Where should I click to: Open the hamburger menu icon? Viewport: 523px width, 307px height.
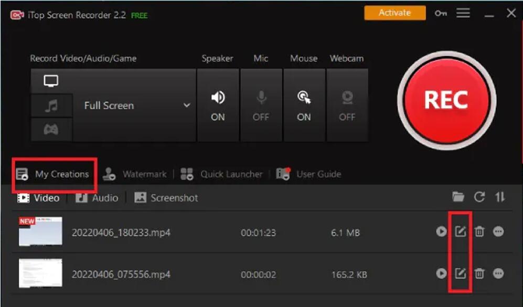tap(463, 13)
